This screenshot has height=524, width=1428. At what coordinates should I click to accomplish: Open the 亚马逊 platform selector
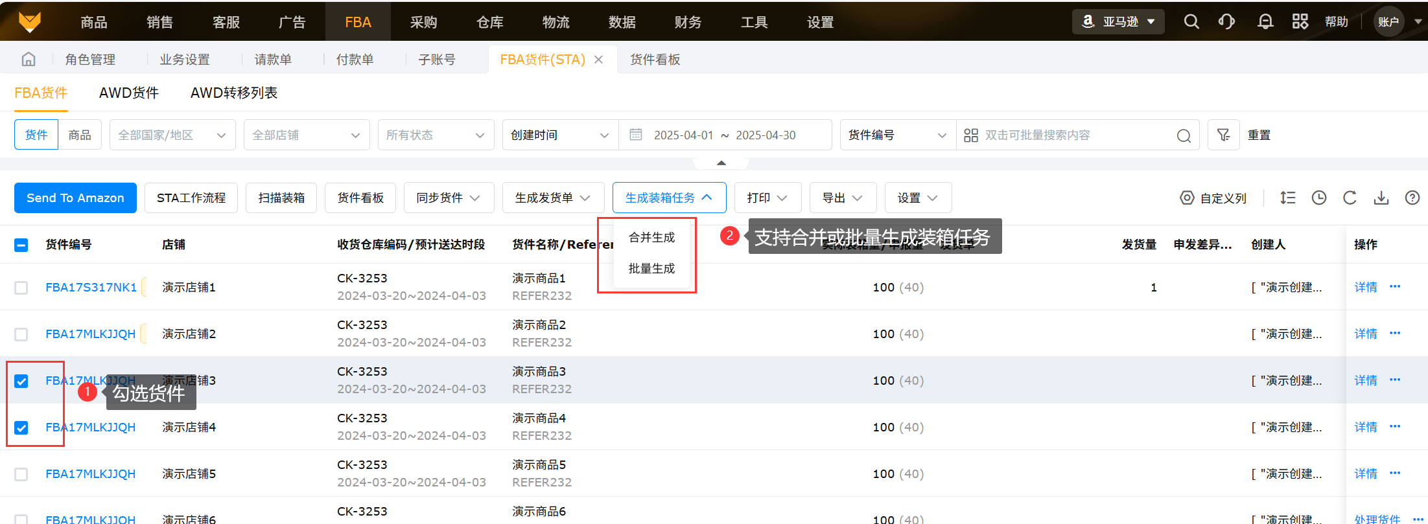(x=1118, y=22)
